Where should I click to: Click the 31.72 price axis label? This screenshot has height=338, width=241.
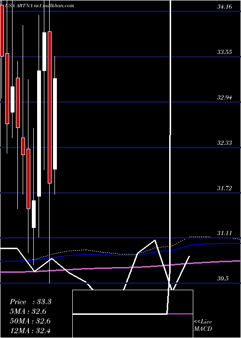[x=225, y=188]
